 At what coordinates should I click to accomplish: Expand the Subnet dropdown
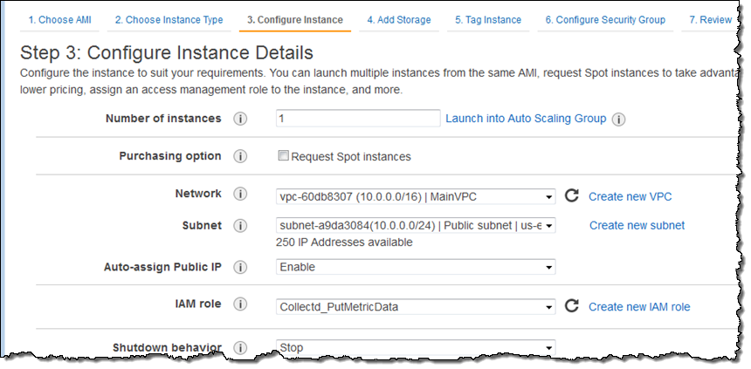(x=416, y=226)
